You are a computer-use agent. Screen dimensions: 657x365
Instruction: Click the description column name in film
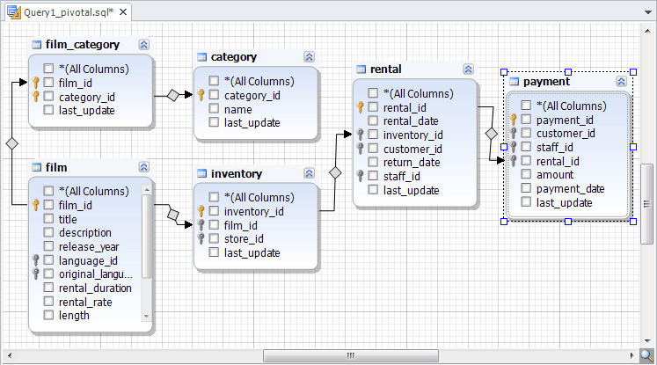pos(85,232)
